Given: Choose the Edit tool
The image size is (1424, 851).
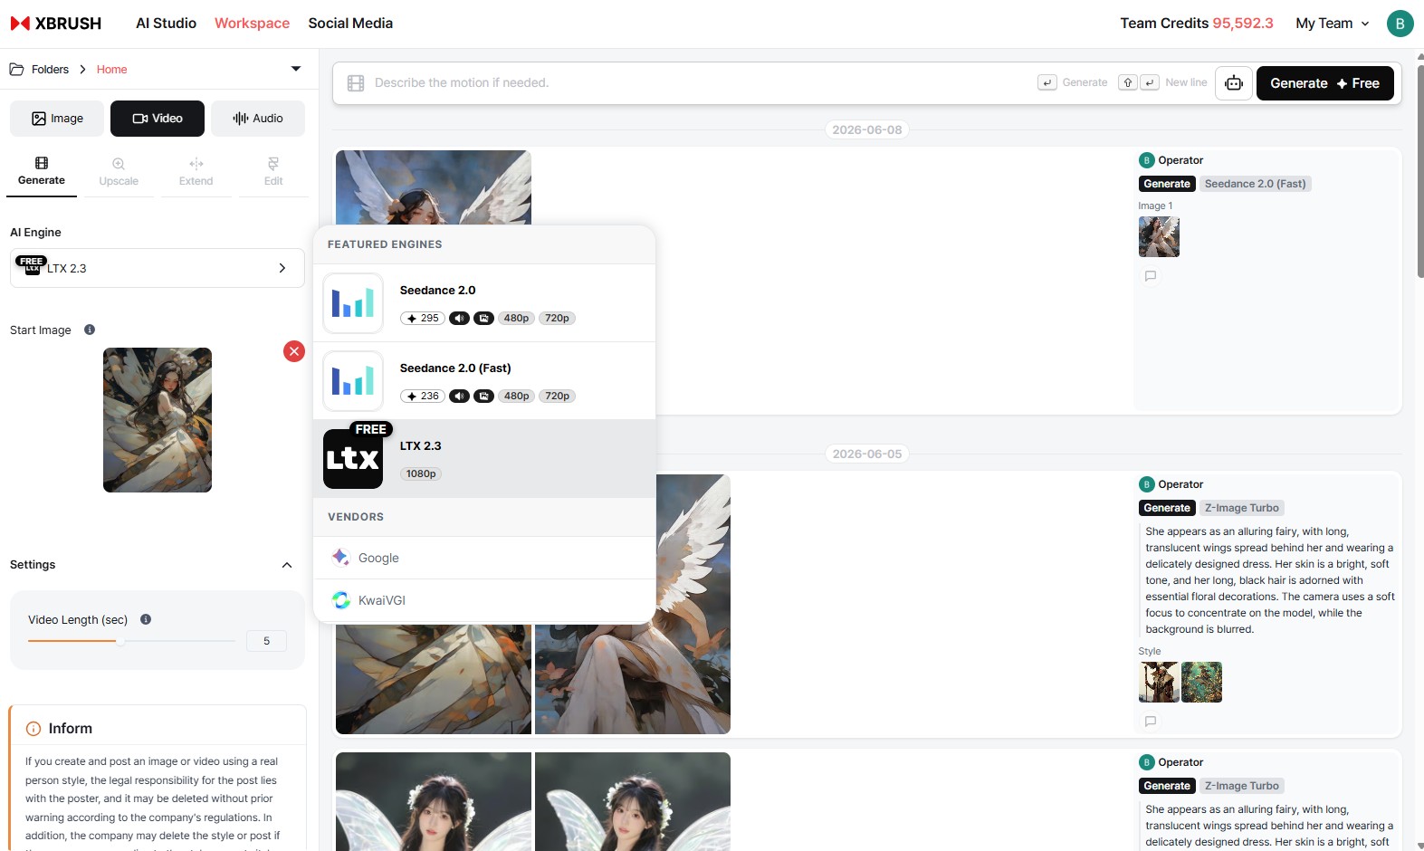Looking at the screenshot, I should [273, 171].
